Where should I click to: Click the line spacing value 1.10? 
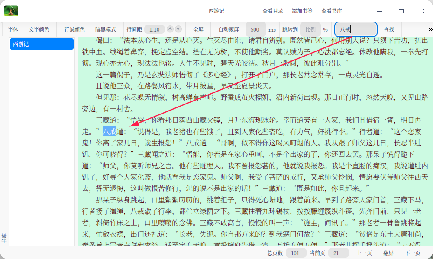pyautogui.click(x=155, y=29)
